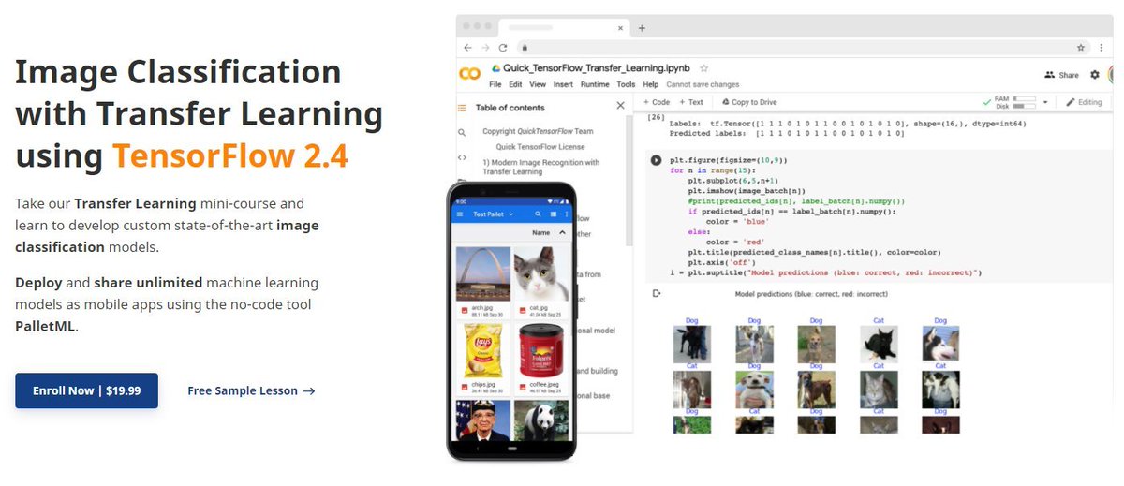Open the Edit menu in Colab
Image resolution: width=1124 pixels, height=486 pixels.
point(517,84)
